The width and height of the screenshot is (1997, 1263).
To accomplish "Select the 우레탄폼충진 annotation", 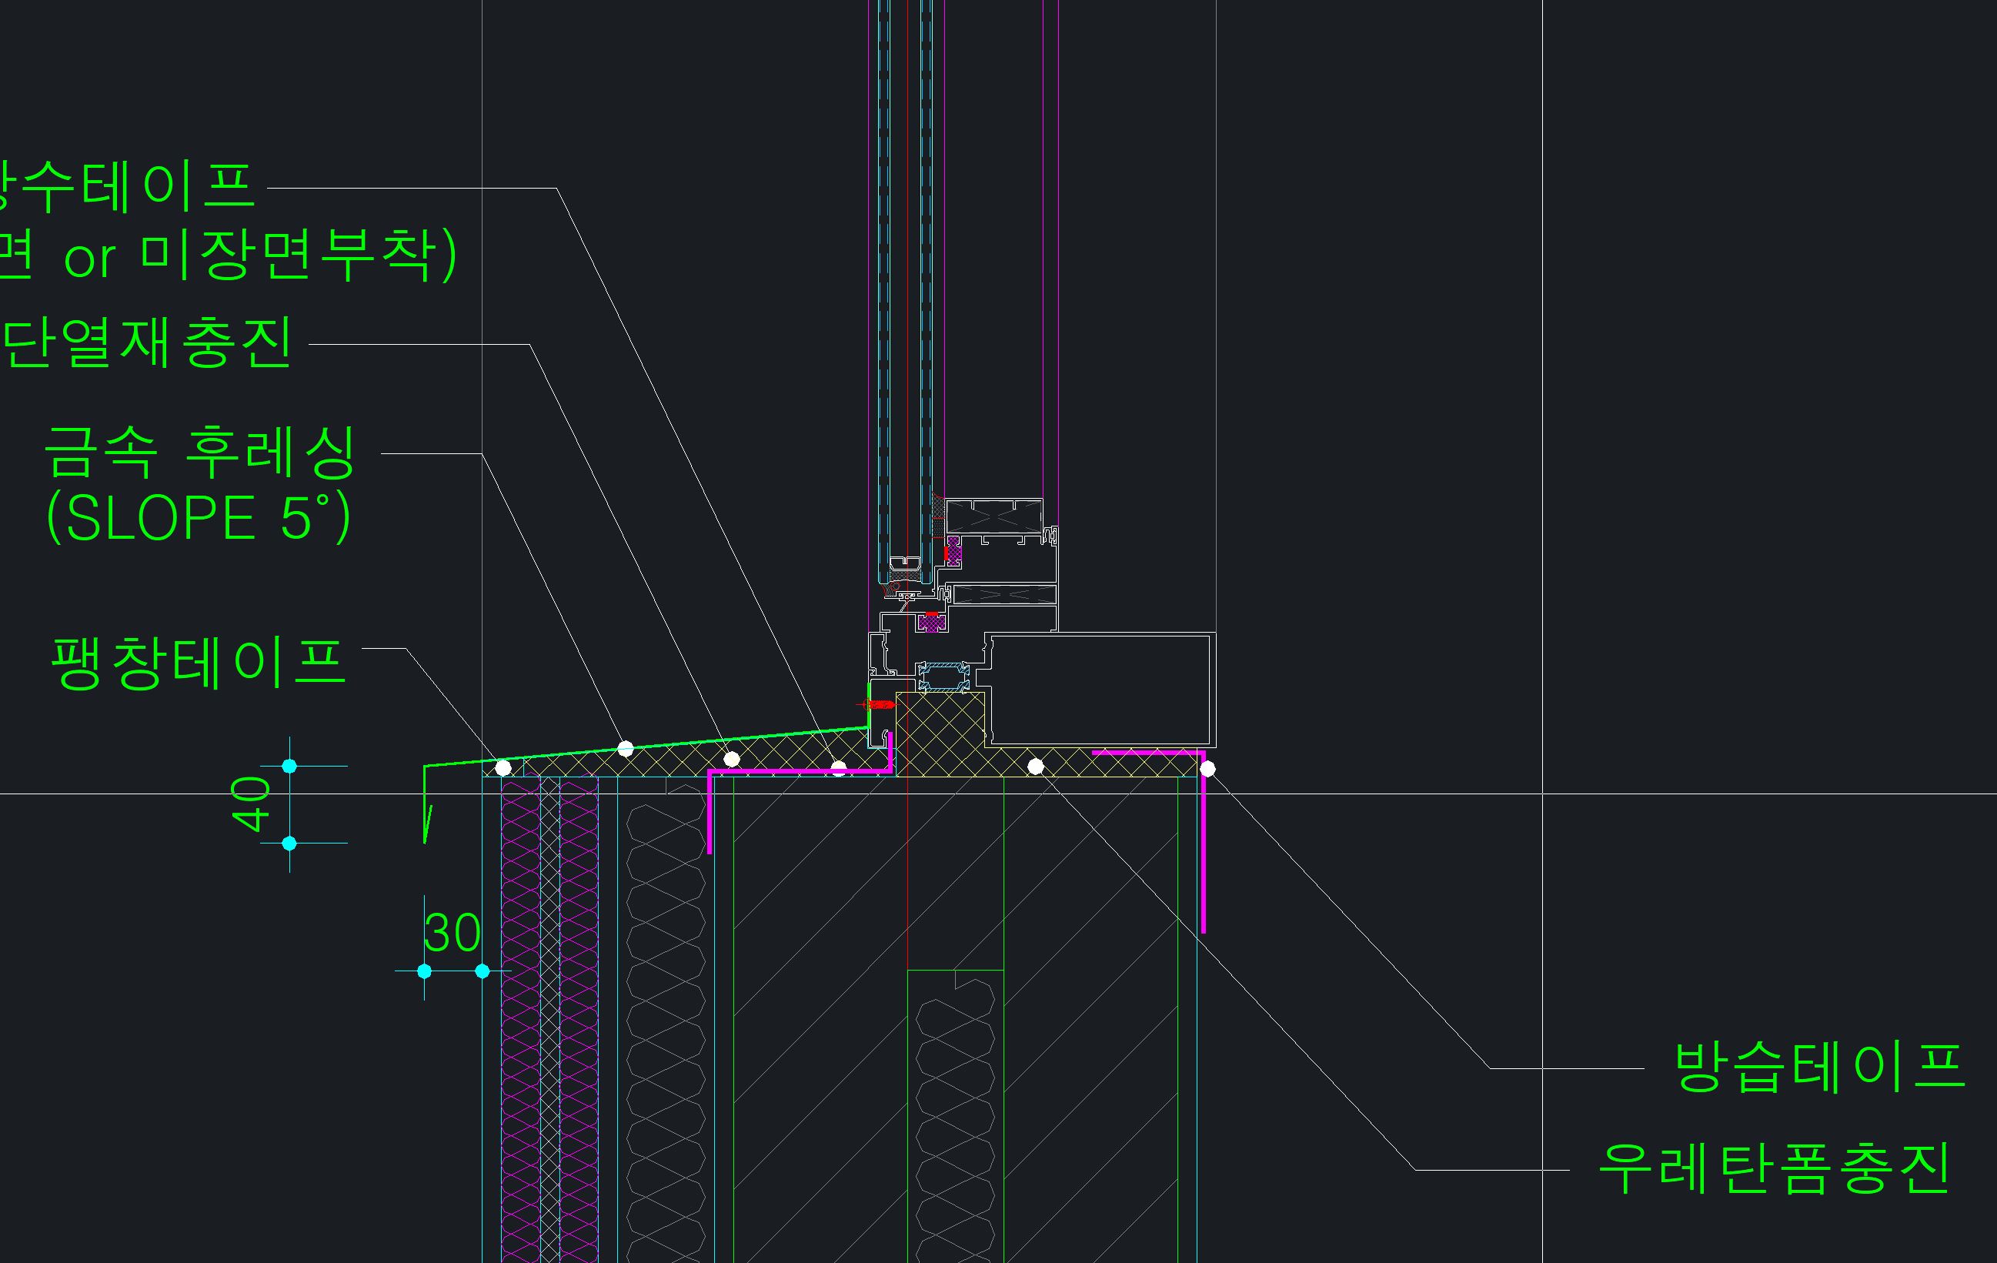I will tap(1775, 1168).
